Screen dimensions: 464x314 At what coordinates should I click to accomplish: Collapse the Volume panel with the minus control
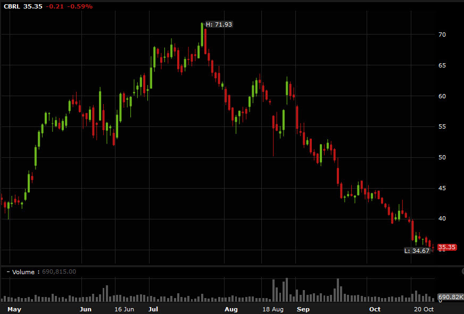click(7, 271)
